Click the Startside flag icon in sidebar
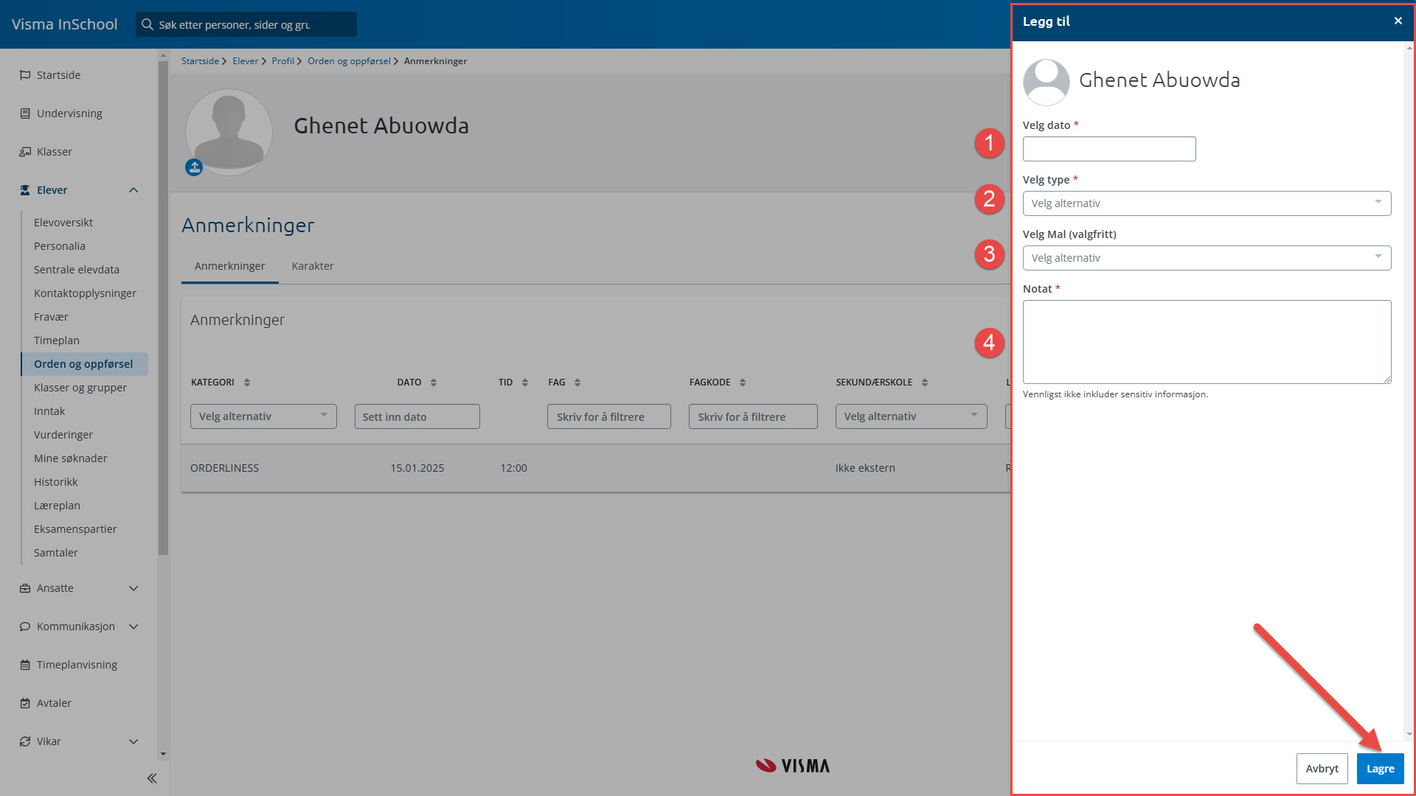This screenshot has height=796, width=1416. pyautogui.click(x=25, y=75)
